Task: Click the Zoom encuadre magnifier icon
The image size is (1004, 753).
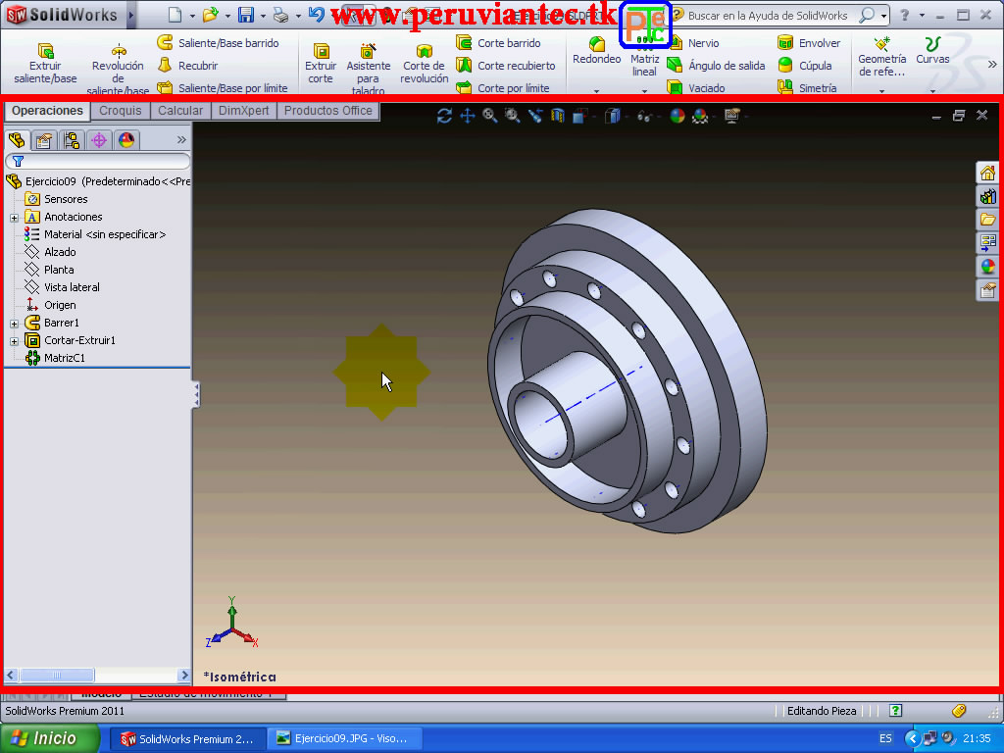Action: pos(512,115)
